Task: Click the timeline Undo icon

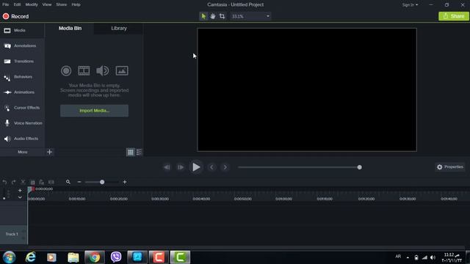Action: tap(4, 182)
